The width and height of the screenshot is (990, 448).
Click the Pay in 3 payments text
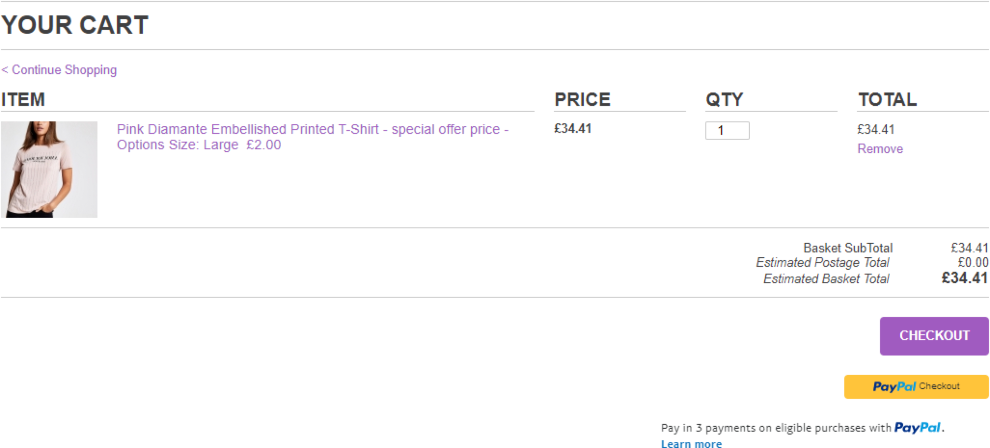(775, 428)
